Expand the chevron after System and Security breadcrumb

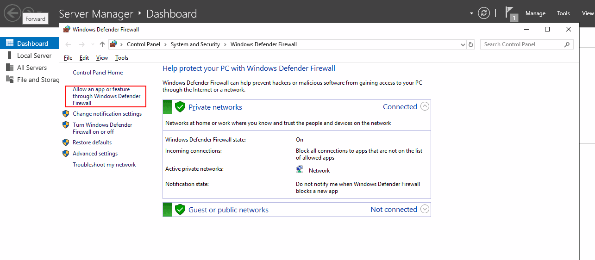coord(225,44)
